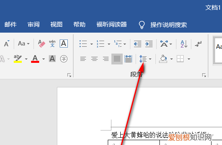Toggle Show/Hide paragraph marks

pyautogui.click(x=198, y=44)
